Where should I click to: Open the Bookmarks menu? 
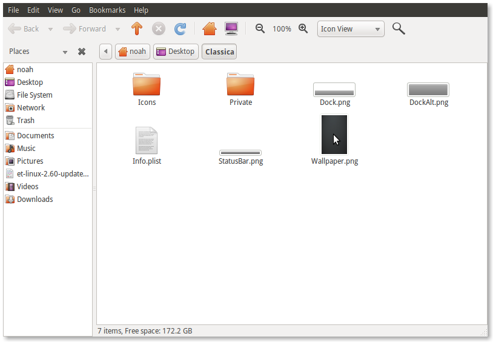pos(107,10)
